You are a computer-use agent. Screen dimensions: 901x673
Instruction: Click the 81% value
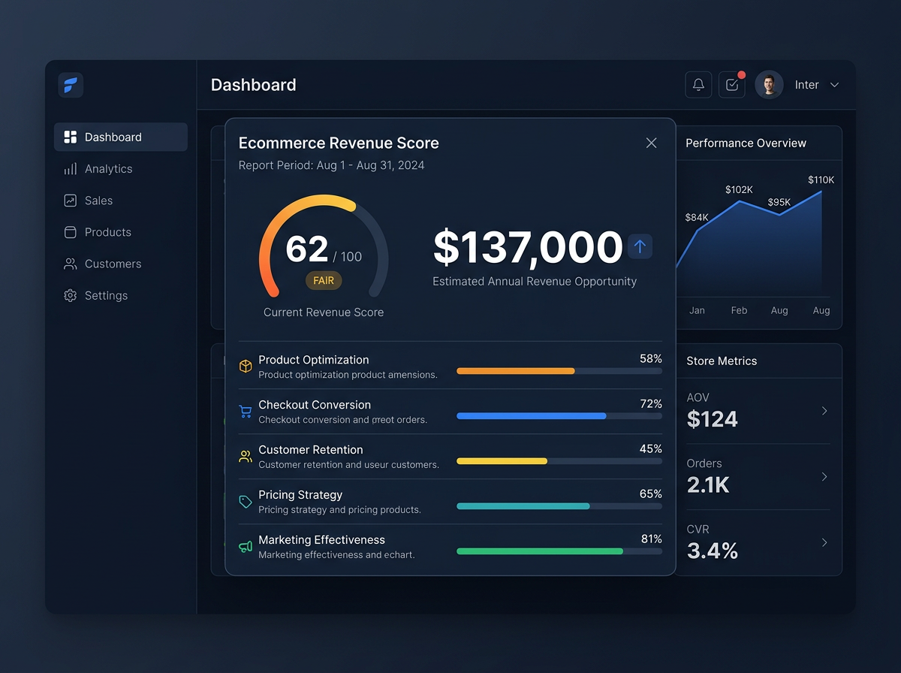(x=651, y=539)
